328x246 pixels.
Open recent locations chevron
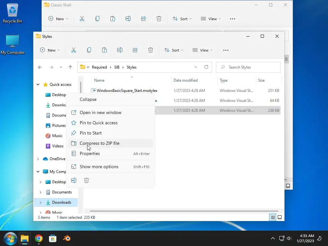pos(61,67)
